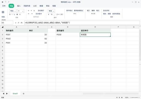Click Clear 清除 in Editing group
The image size is (141, 99).
click(109, 14)
